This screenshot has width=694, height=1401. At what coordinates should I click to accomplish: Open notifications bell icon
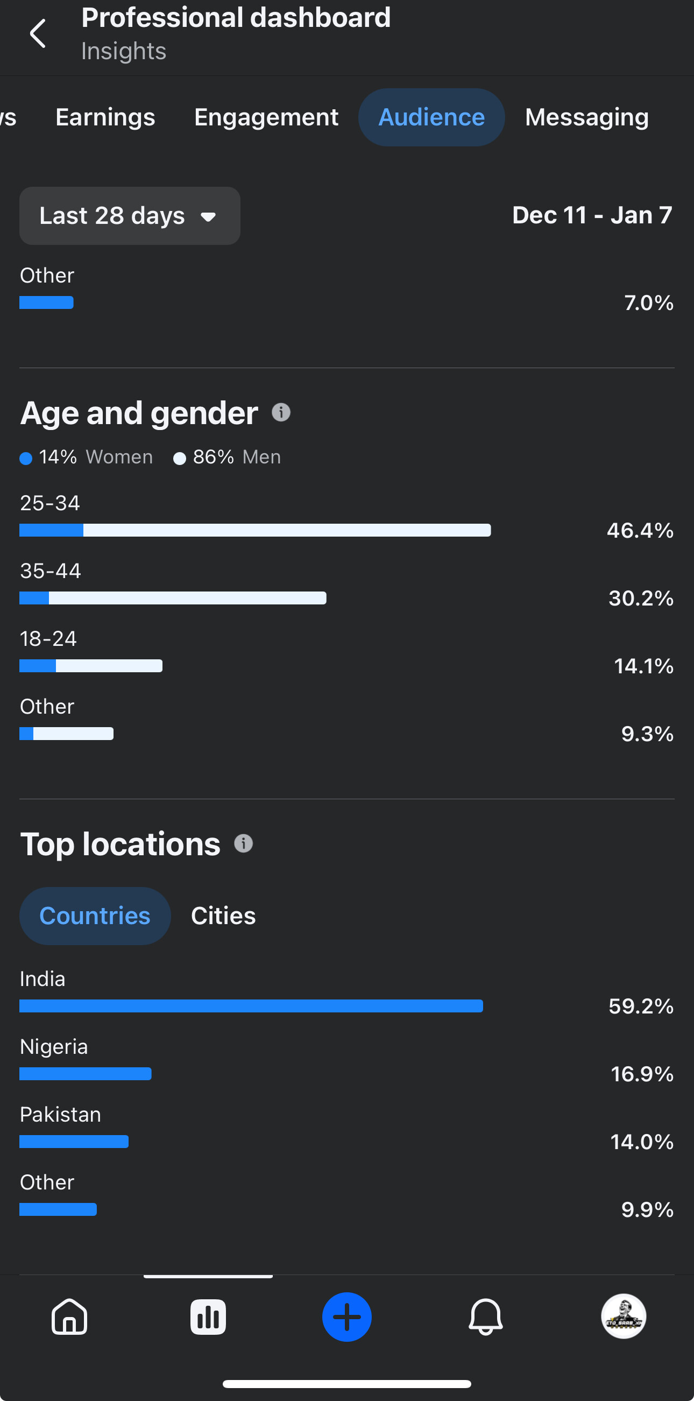(x=485, y=1316)
